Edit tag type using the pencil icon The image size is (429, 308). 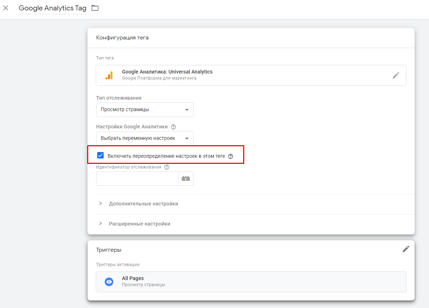pyautogui.click(x=396, y=75)
